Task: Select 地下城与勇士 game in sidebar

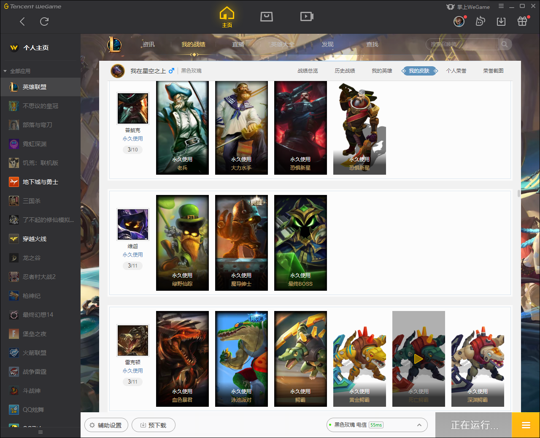Action: [x=40, y=182]
